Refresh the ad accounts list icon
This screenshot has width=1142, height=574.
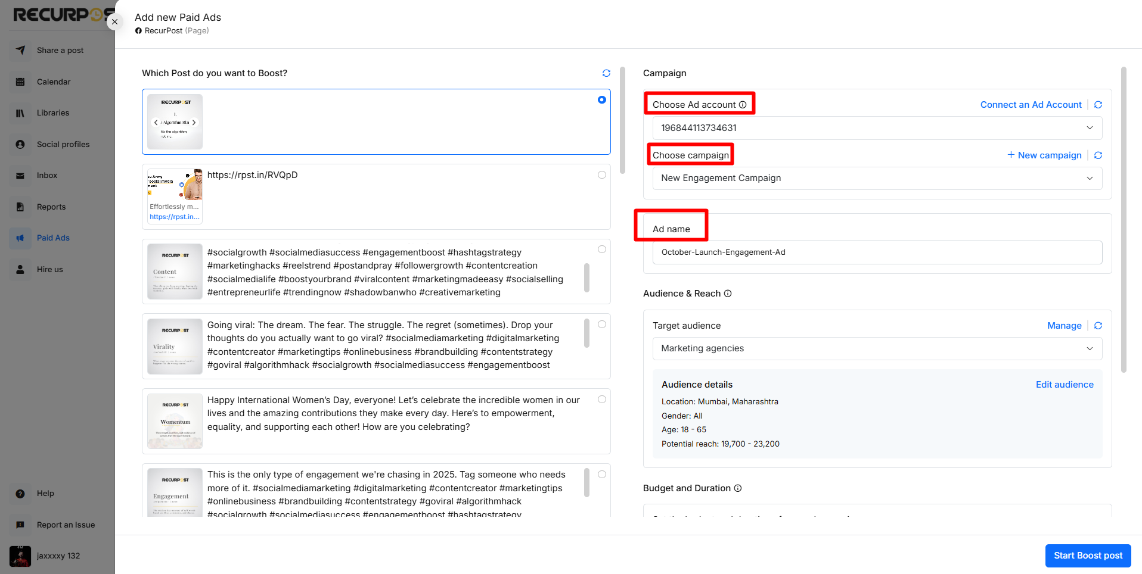click(1098, 105)
